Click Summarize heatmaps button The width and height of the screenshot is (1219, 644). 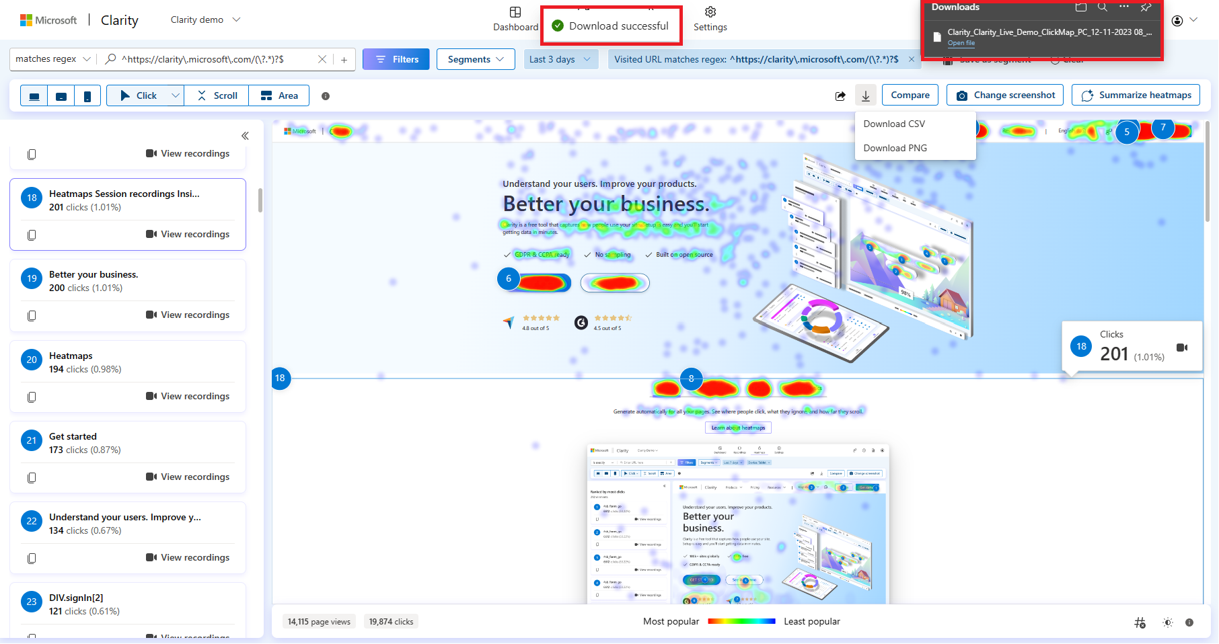1136,95
